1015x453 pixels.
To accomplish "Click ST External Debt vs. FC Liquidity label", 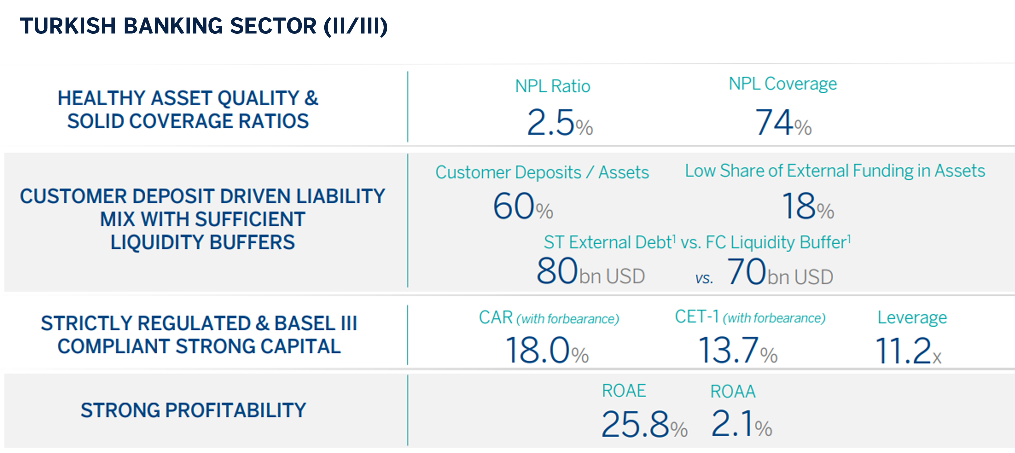I will point(697,242).
